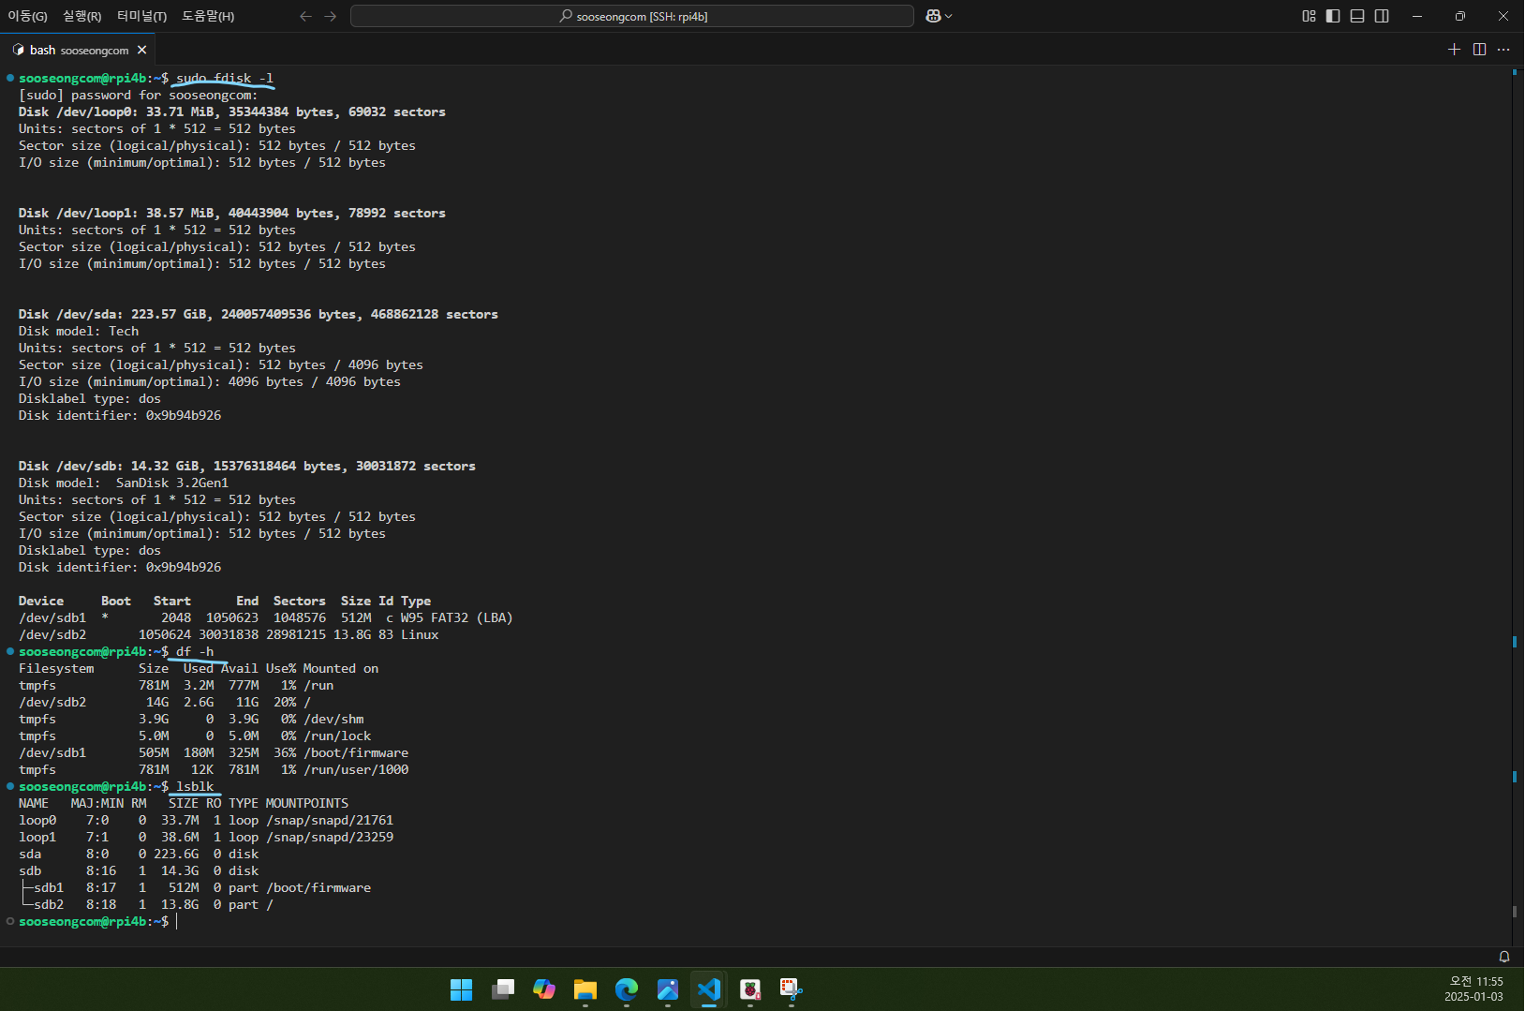Viewport: 1525px width, 1011px height.
Task: Open the clock and date 오전 11:55
Action: click(1474, 989)
